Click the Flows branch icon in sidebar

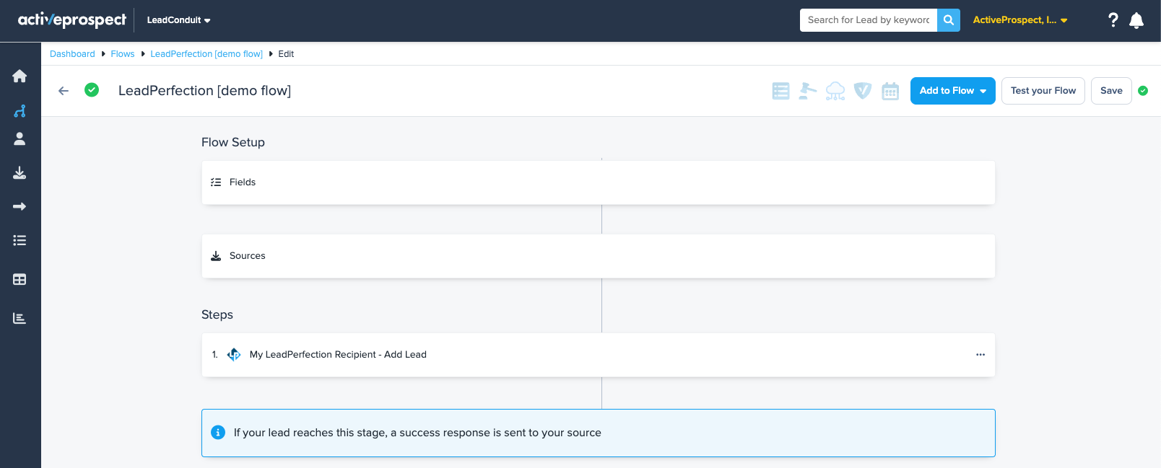pos(19,111)
